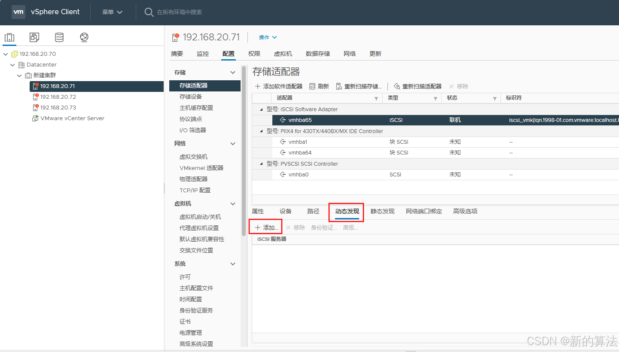Click adapter icon beside vmhba1
The image size is (619, 352).
(x=283, y=142)
